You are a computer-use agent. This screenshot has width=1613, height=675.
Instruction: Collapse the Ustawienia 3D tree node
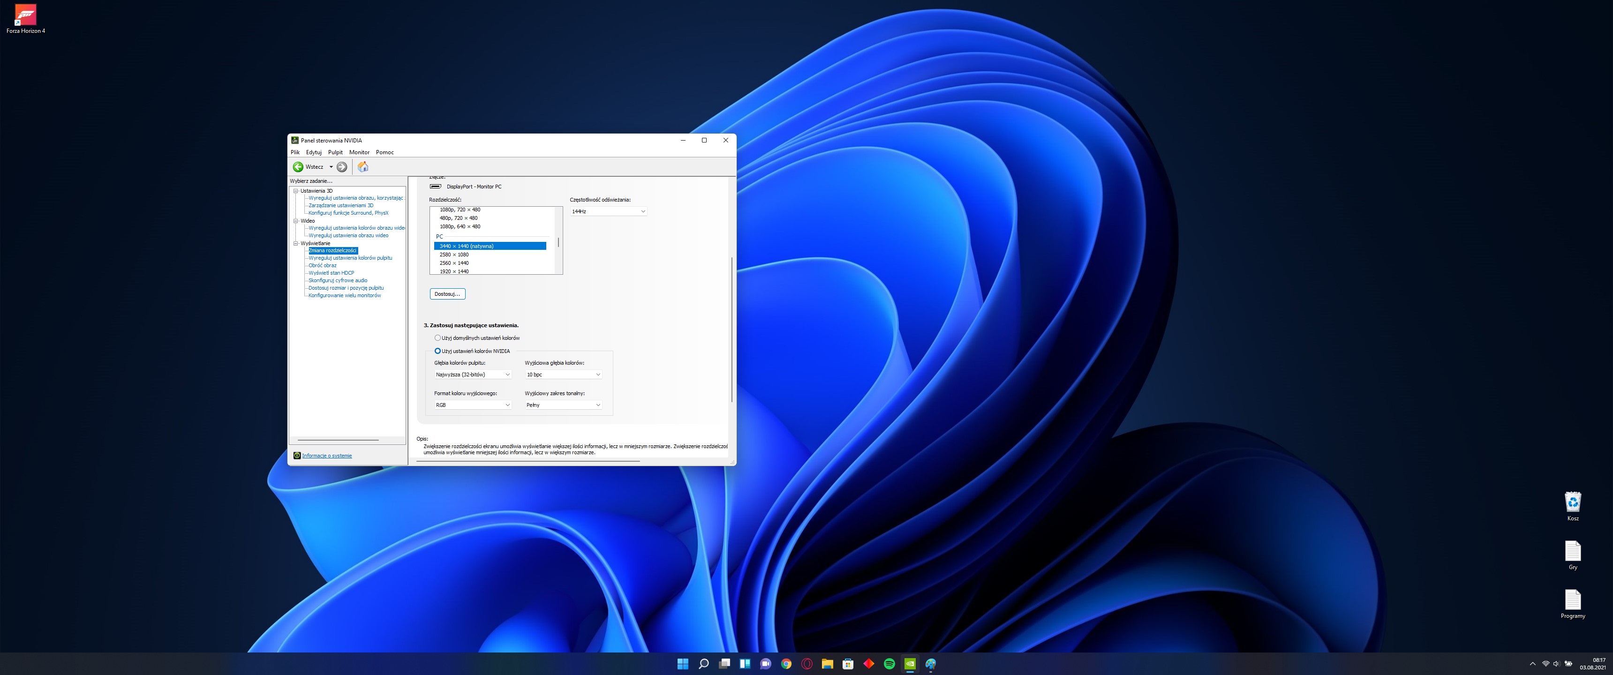[295, 190]
